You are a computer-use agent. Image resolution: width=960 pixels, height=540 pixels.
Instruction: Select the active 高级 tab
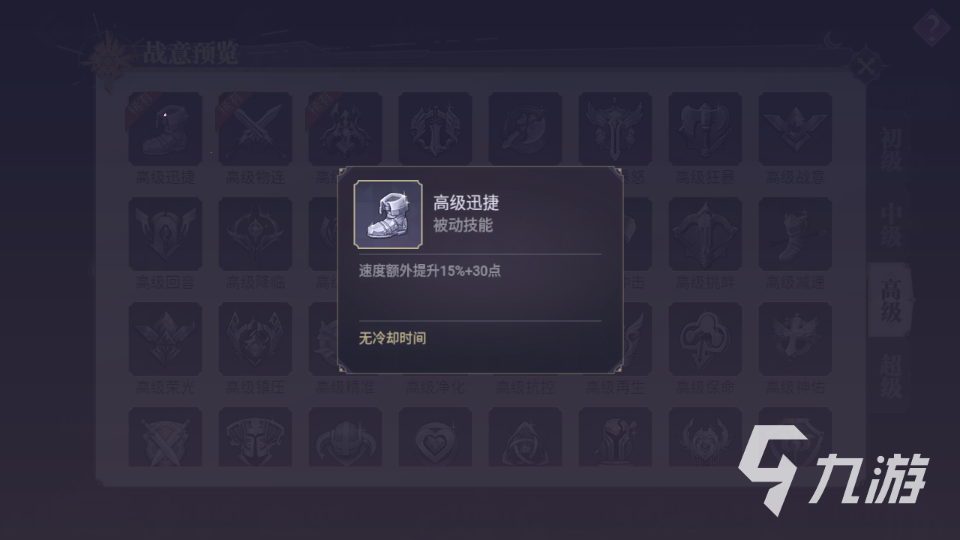[x=890, y=300]
